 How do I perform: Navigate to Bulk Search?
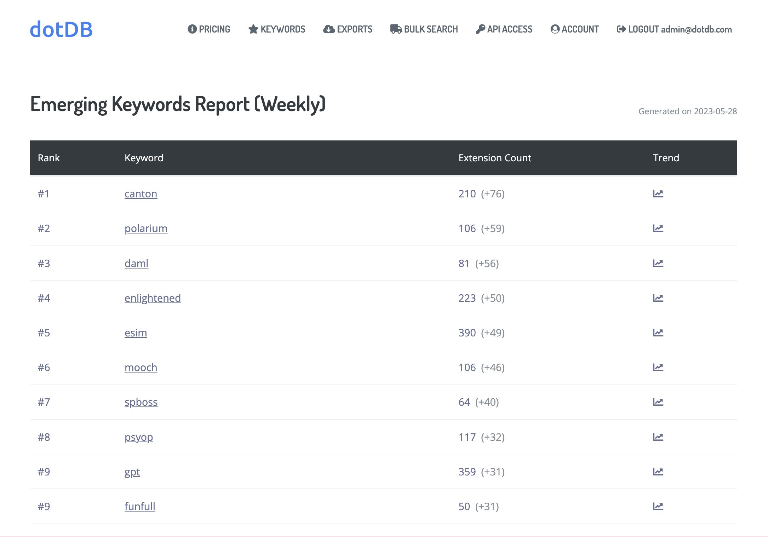(424, 29)
